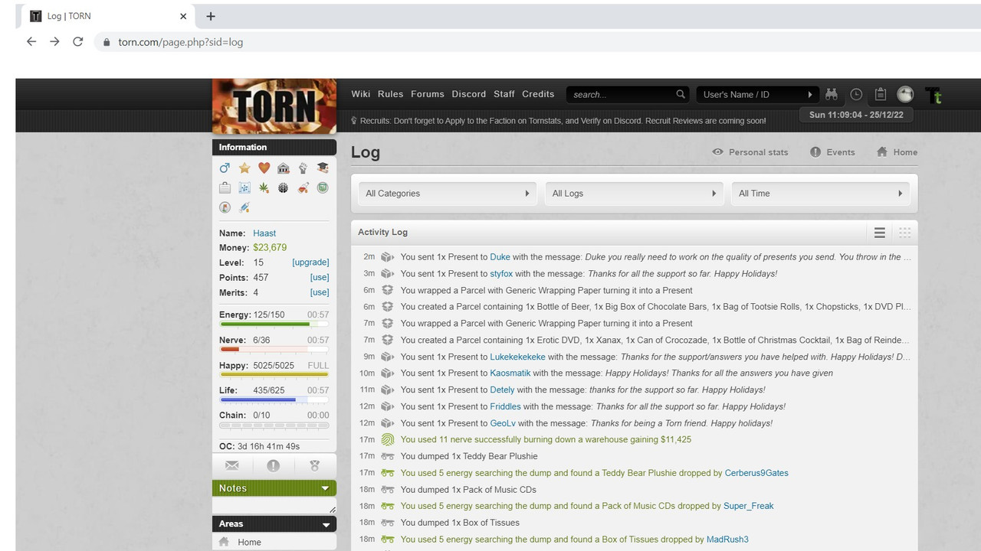Open the awards medal icon in sidebar
Screen dimensions: 981x551
point(314,465)
